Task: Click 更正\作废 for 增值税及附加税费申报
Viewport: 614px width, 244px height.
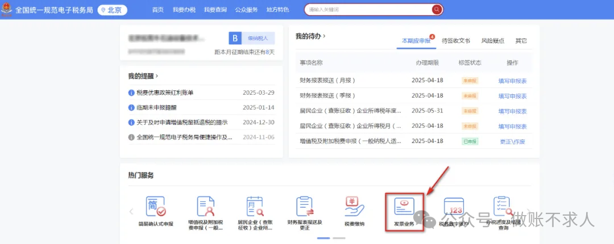Action: (513, 141)
